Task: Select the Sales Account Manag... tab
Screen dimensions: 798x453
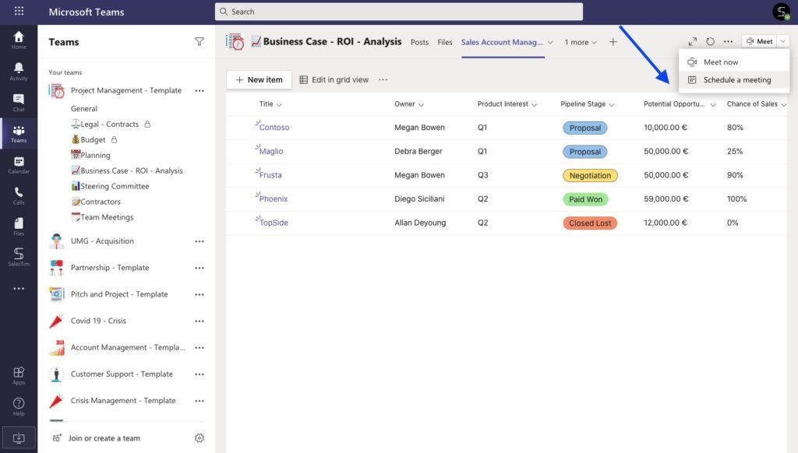Action: click(x=502, y=42)
